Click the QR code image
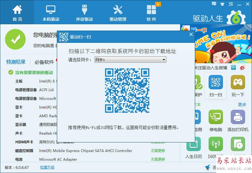The height and width of the screenshot is (173, 252). (127, 91)
